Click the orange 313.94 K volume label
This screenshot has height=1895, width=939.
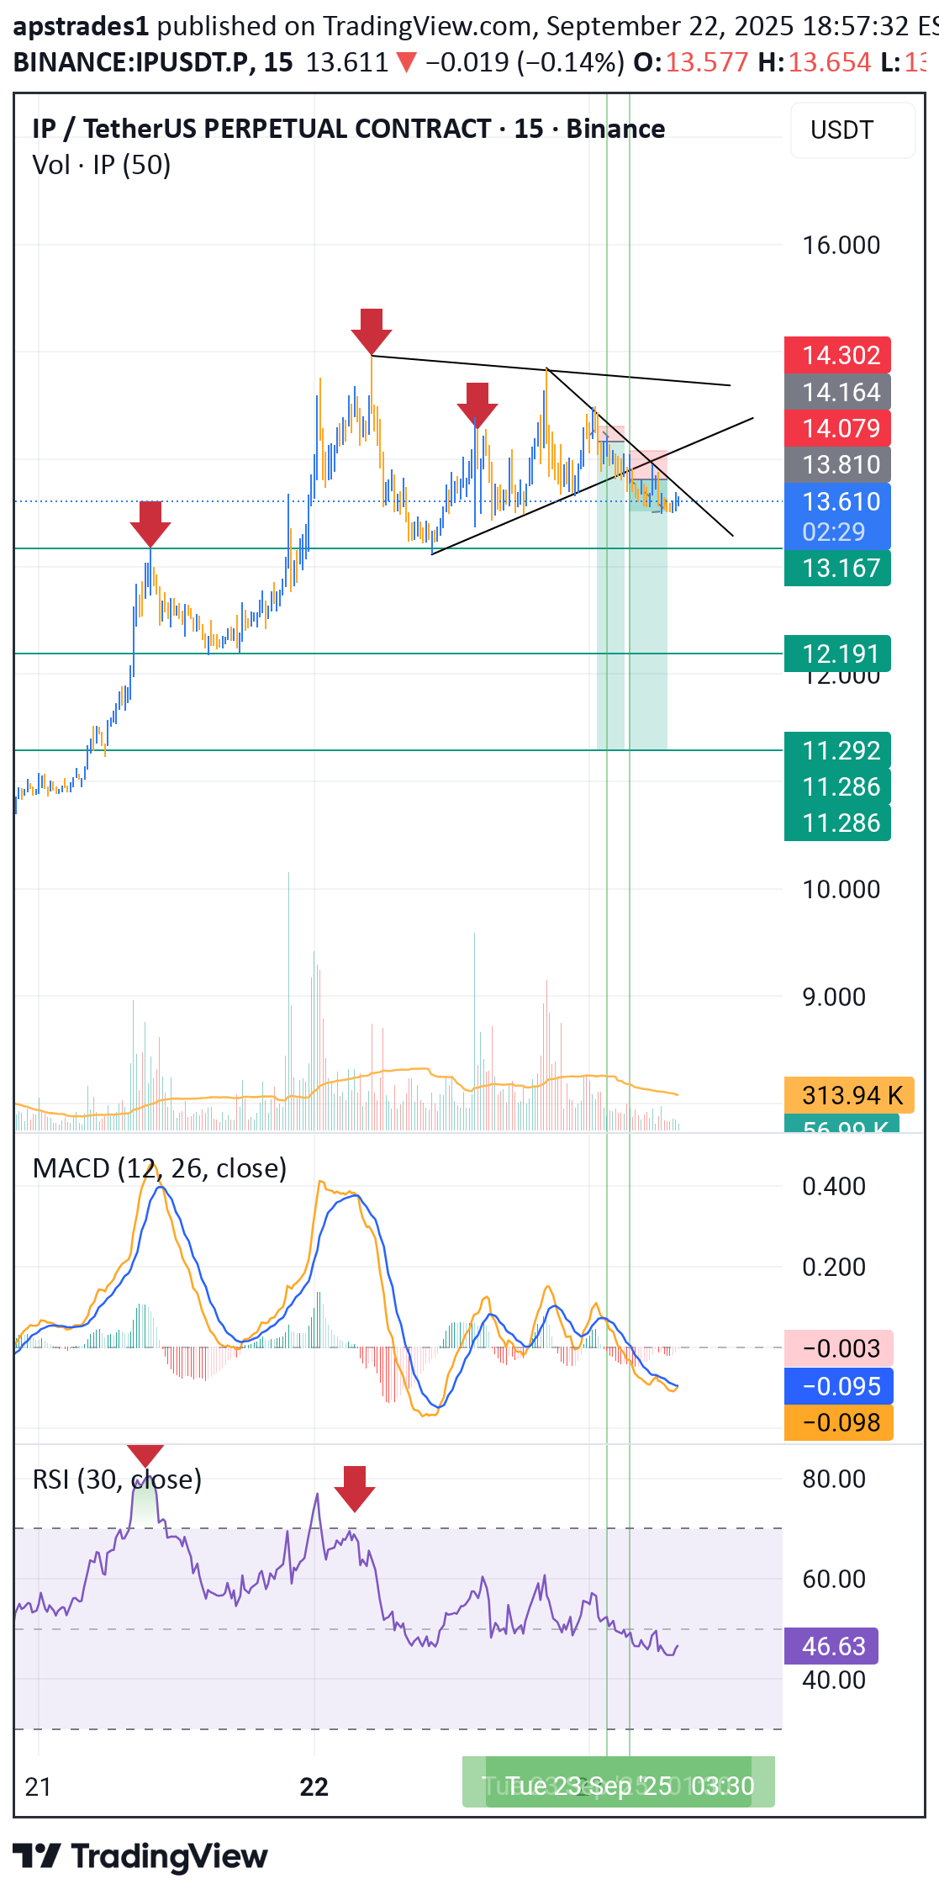click(848, 1095)
